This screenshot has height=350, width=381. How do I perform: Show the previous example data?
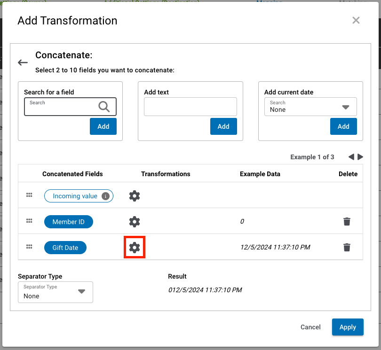point(351,157)
